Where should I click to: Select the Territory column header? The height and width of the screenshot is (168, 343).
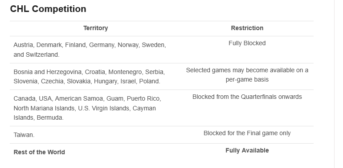point(96,28)
